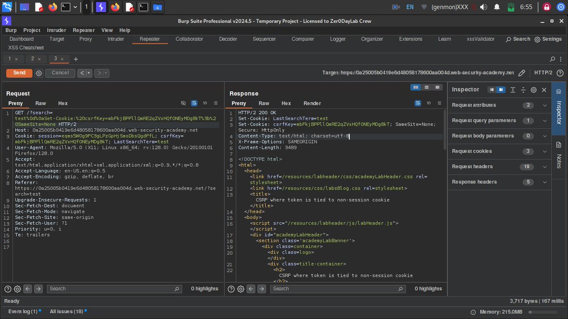Open Repeater help question mark icon

click(560, 73)
